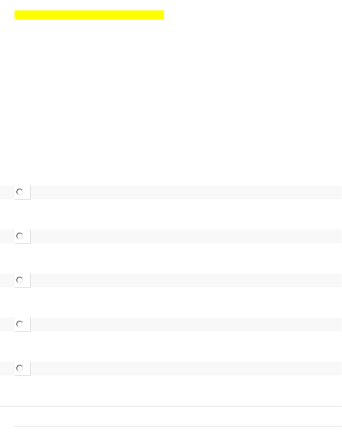Click the empty space right of yellow bar

(x=252, y=15)
